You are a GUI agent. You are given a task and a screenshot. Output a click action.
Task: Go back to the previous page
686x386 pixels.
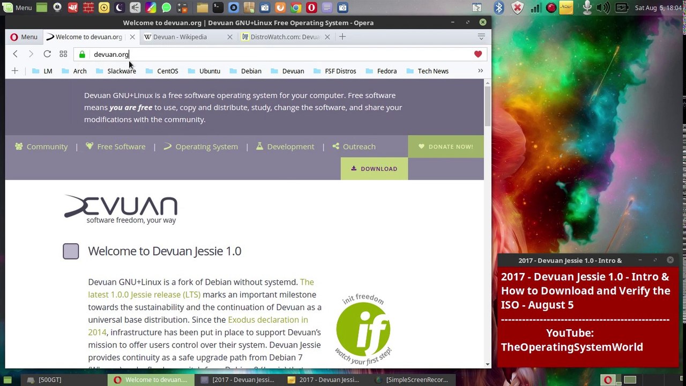coord(15,54)
